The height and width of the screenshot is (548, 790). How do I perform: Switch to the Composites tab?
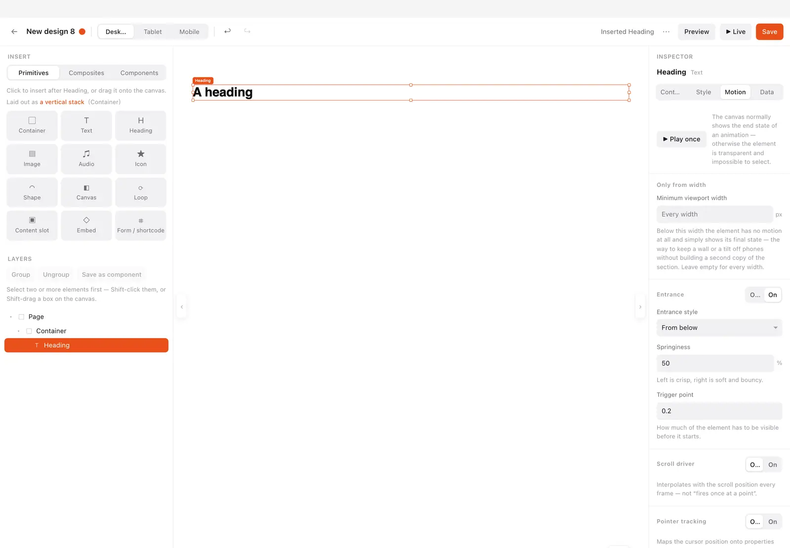click(86, 73)
